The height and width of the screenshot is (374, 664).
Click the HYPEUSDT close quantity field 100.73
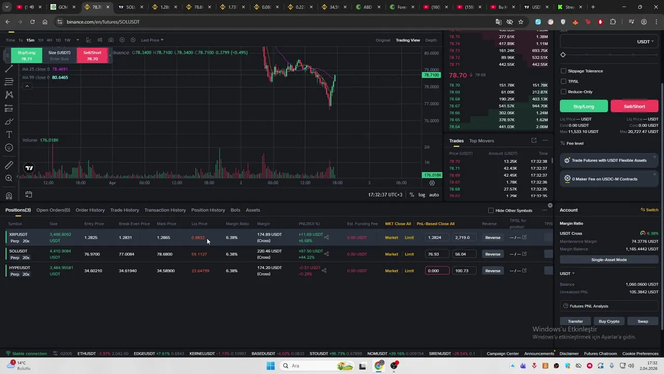(464, 271)
